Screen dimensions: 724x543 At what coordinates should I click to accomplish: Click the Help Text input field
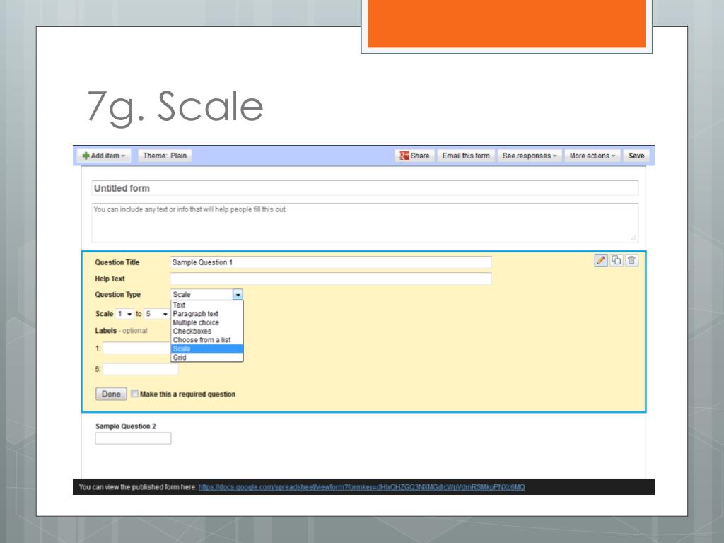coord(331,279)
